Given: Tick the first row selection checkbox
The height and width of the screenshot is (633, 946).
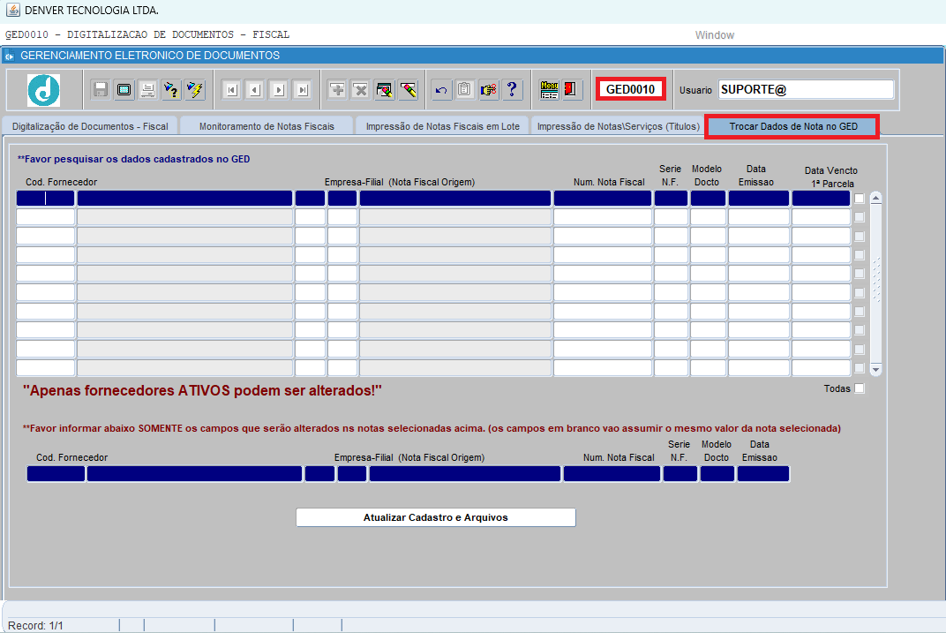Looking at the screenshot, I should pyautogui.click(x=860, y=199).
